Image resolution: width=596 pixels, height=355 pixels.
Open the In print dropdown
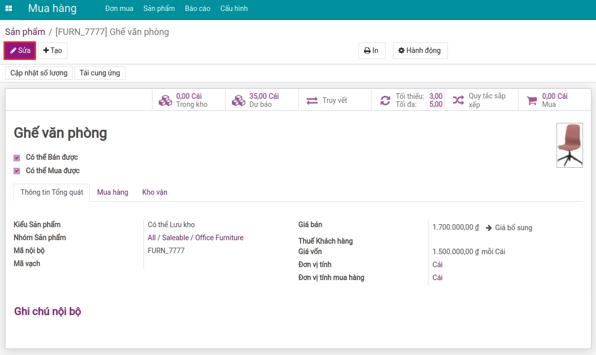click(371, 50)
